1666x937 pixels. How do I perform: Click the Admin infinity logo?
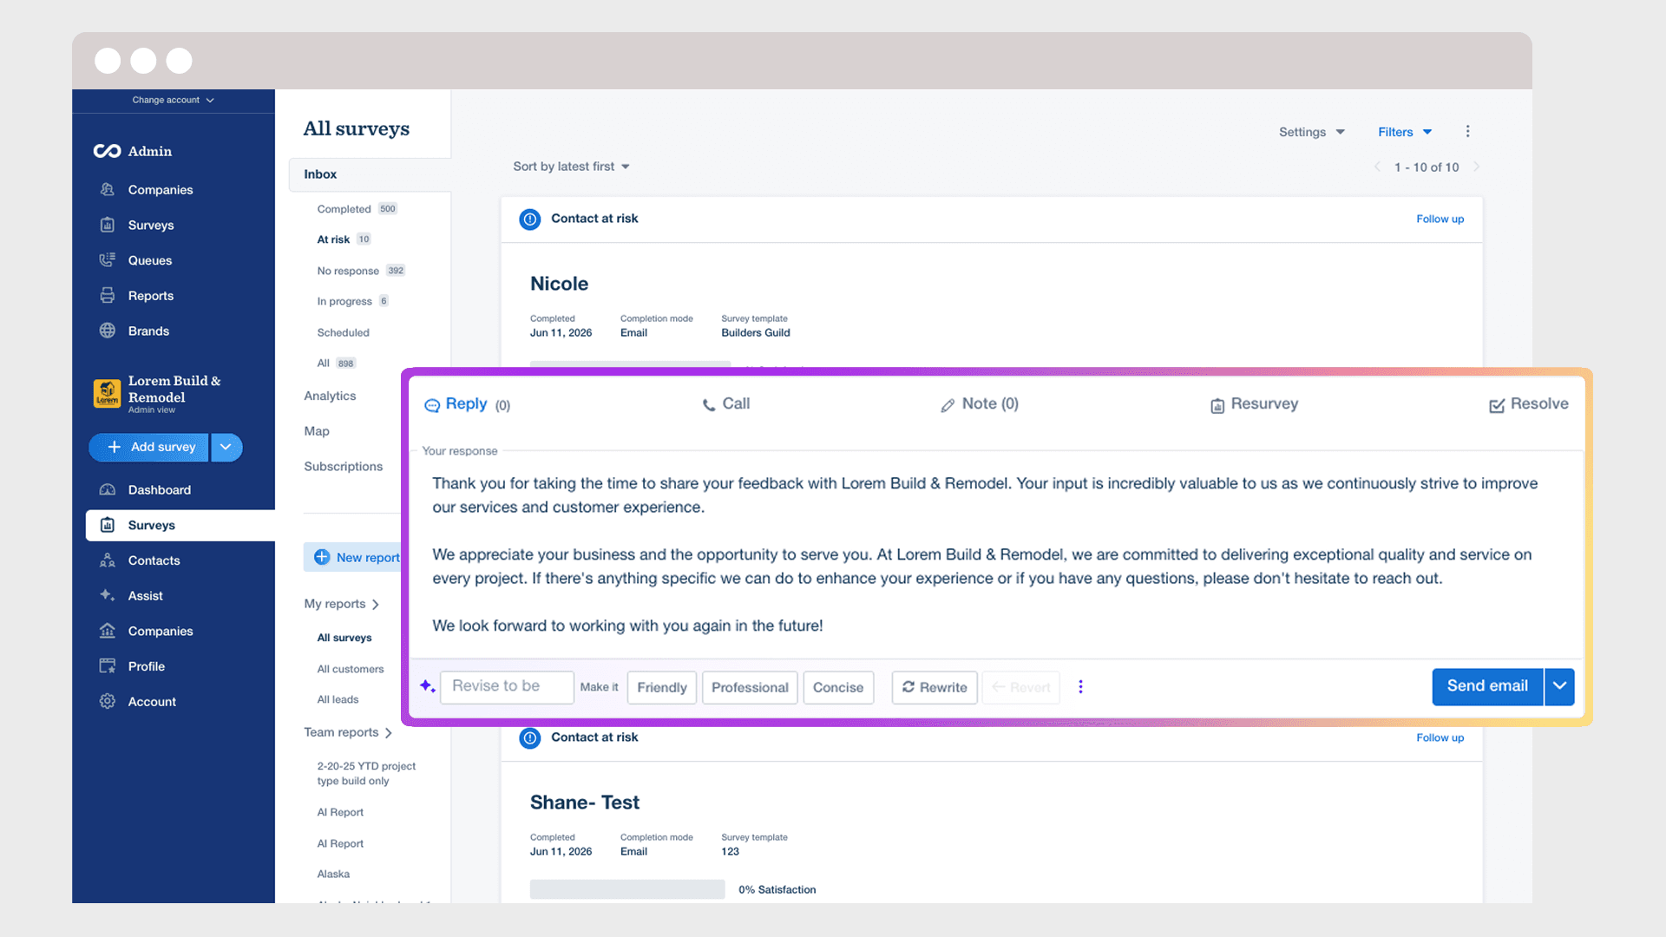[107, 151]
